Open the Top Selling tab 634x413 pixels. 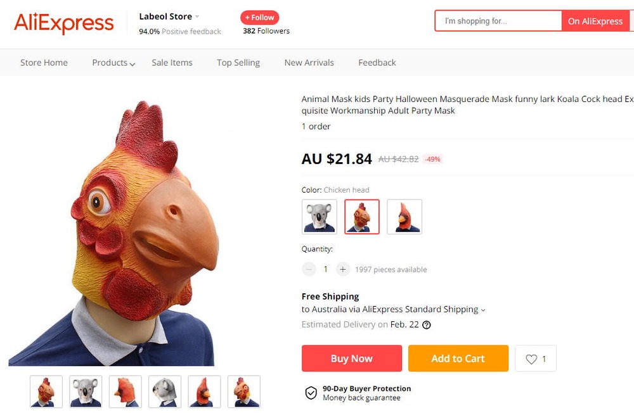coord(238,63)
